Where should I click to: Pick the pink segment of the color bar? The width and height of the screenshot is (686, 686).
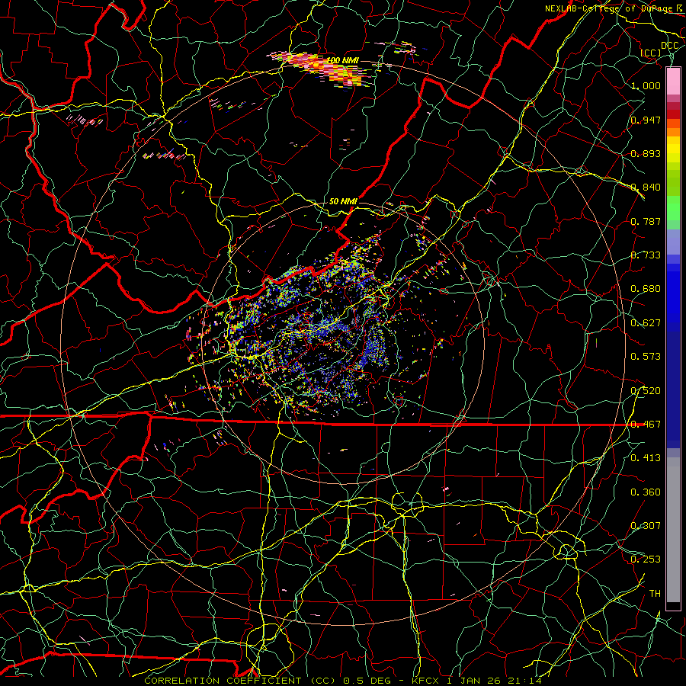[673, 81]
